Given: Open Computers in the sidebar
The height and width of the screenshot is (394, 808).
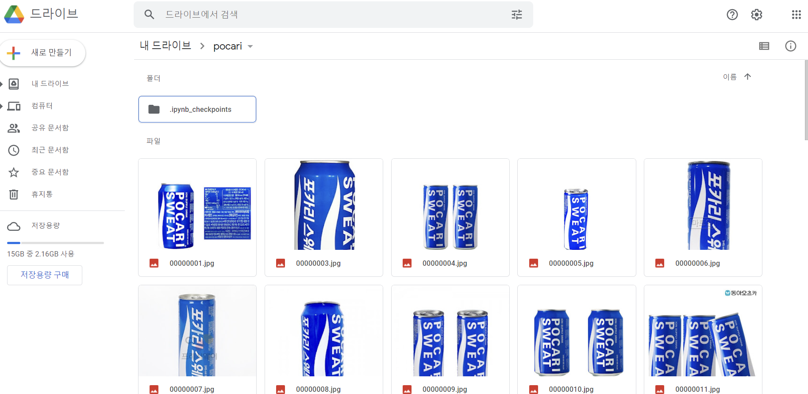Looking at the screenshot, I should point(42,106).
